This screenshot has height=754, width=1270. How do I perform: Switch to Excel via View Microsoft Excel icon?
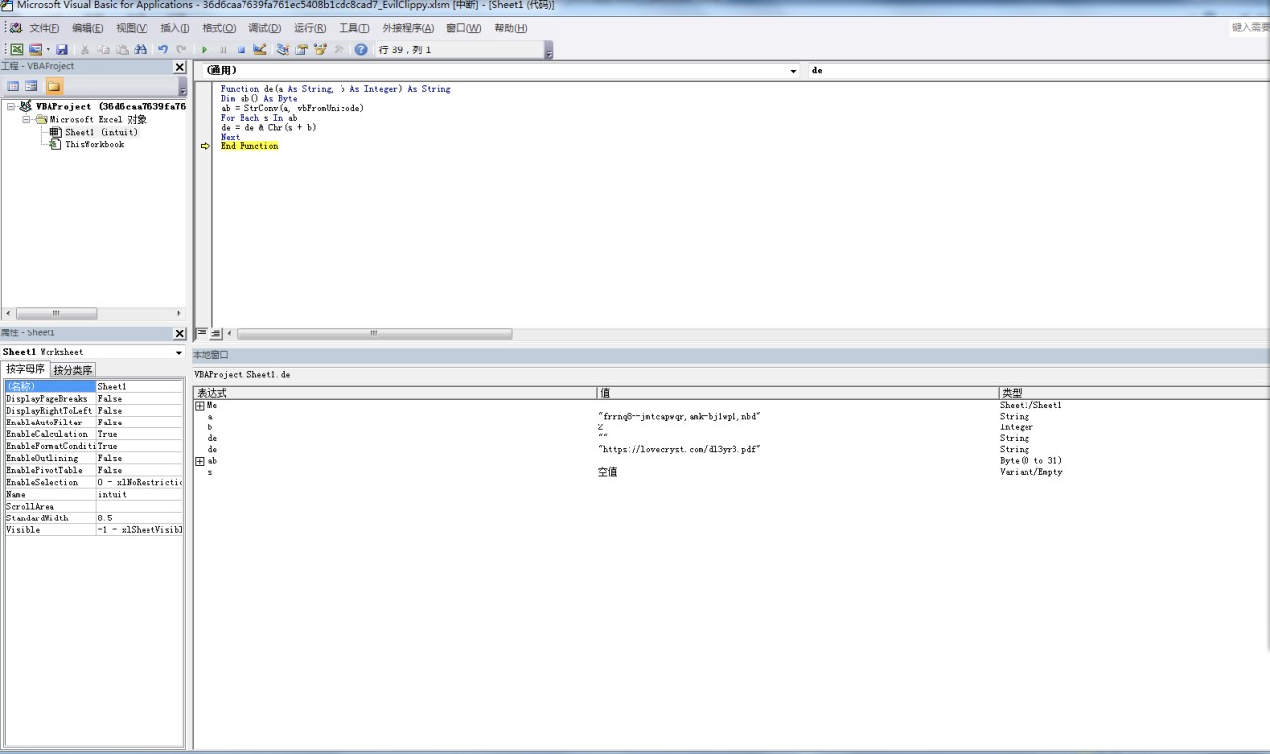(17, 49)
